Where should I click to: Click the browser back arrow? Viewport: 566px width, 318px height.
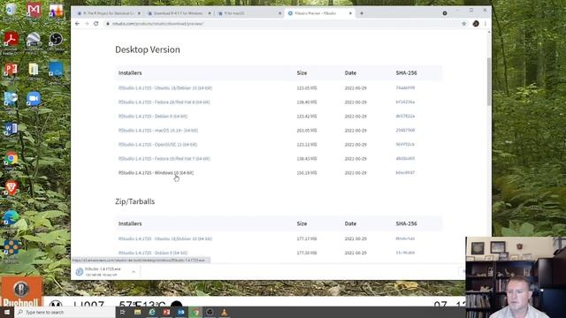click(x=77, y=24)
